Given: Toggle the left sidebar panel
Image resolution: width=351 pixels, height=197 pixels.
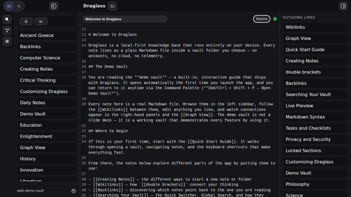Looking at the screenshot, I should pos(54,6).
